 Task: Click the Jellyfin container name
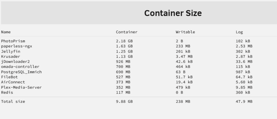[11, 51]
